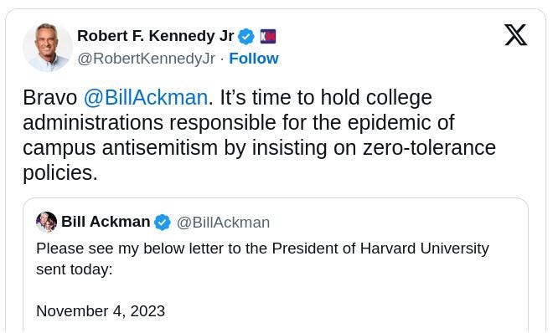Click the 'November 4, 2023' date line
Viewport: 553px width, 333px height.
(101, 310)
